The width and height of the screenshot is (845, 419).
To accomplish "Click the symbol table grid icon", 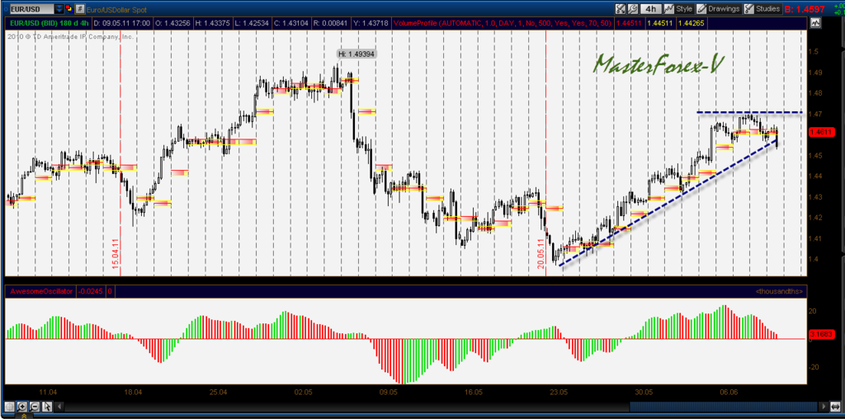I will tap(80, 9).
